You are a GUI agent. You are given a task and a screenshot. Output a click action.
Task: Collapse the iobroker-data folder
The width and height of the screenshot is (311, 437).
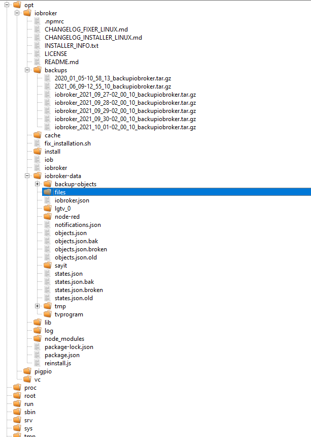coord(27,176)
